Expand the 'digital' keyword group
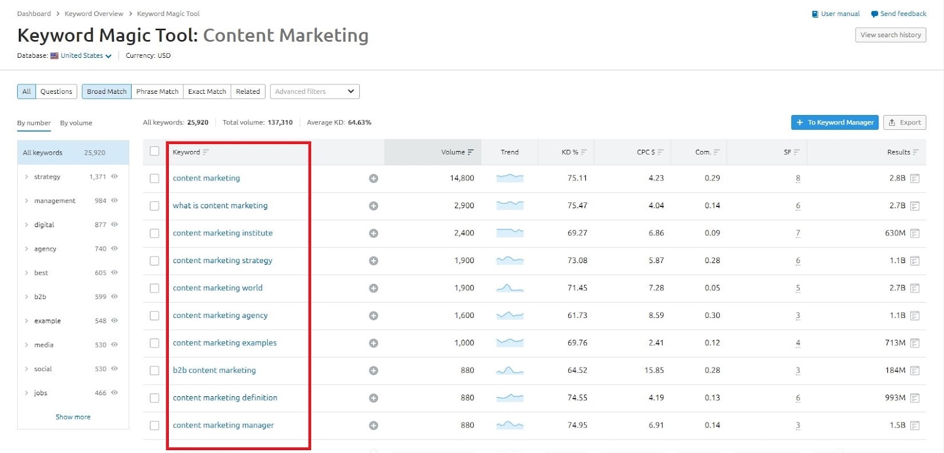This screenshot has width=944, height=453. click(x=27, y=225)
